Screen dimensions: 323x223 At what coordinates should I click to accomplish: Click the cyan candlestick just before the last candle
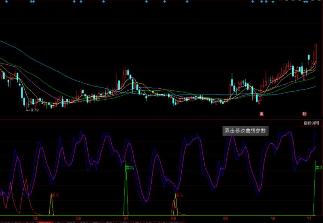click(x=309, y=58)
